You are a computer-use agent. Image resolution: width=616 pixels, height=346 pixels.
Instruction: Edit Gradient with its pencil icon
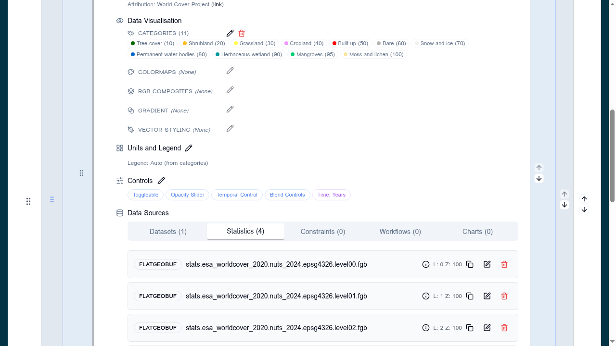click(x=230, y=109)
